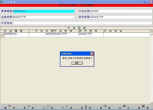Go to next record (下一筆)

point(67,106)
